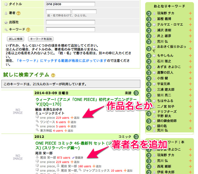Open help icon next to キーワード label

(x=28, y=29)
